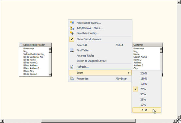
Task: Click the Sales Invoice Header table icon
Action: click(x=21, y=45)
